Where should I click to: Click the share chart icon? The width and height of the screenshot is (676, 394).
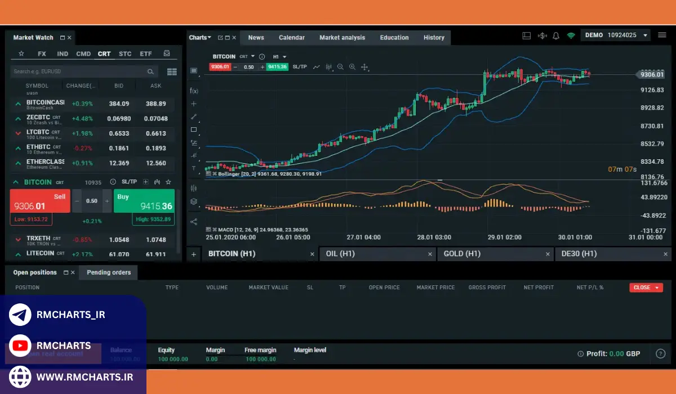[x=194, y=222]
